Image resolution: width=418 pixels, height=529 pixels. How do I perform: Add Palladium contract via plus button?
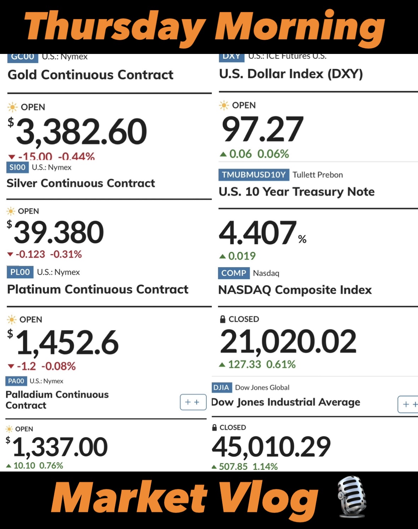193,402
